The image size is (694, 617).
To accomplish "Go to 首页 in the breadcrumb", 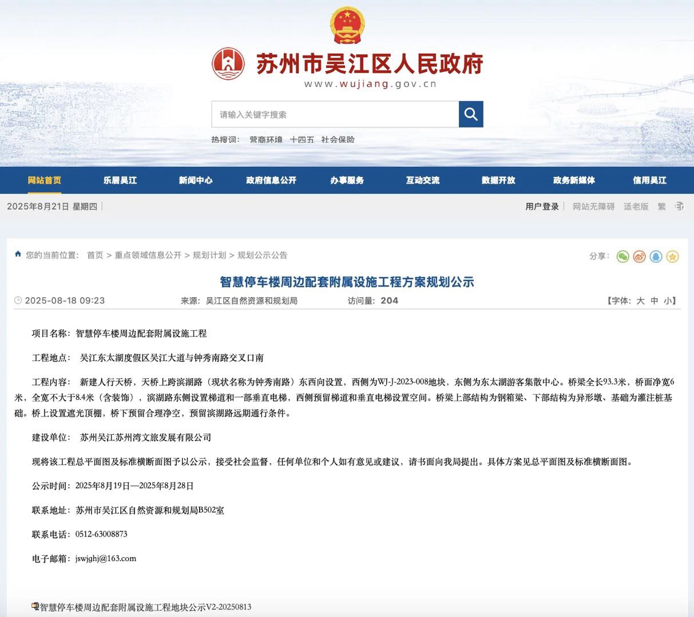I will point(95,255).
